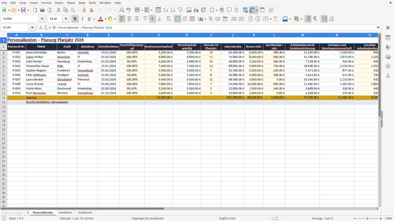The height and width of the screenshot is (221, 394).
Task: Toggle bold formatting
Action: pyautogui.click(x=75, y=19)
